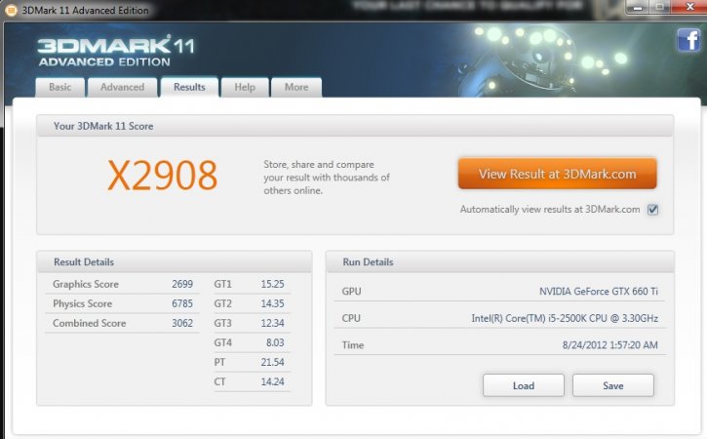Click the run time 8/24/2012 1:57:20 AM
707x439 pixels.
point(609,345)
